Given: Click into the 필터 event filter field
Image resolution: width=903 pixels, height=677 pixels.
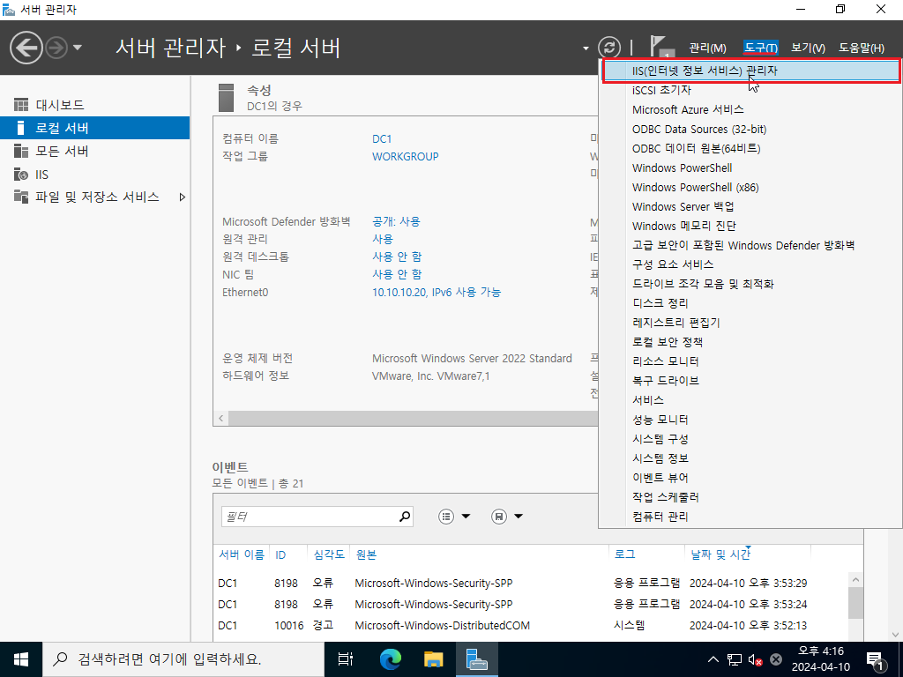Looking at the screenshot, I should [310, 517].
